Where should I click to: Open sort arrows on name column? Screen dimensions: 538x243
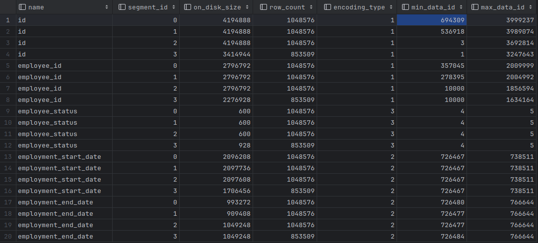[x=107, y=7]
